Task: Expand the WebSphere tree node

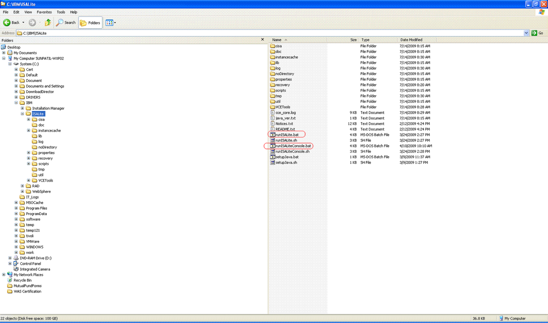Action: tap(22, 191)
